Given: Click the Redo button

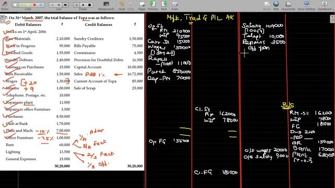Looking at the screenshot, I should pos(130,6).
